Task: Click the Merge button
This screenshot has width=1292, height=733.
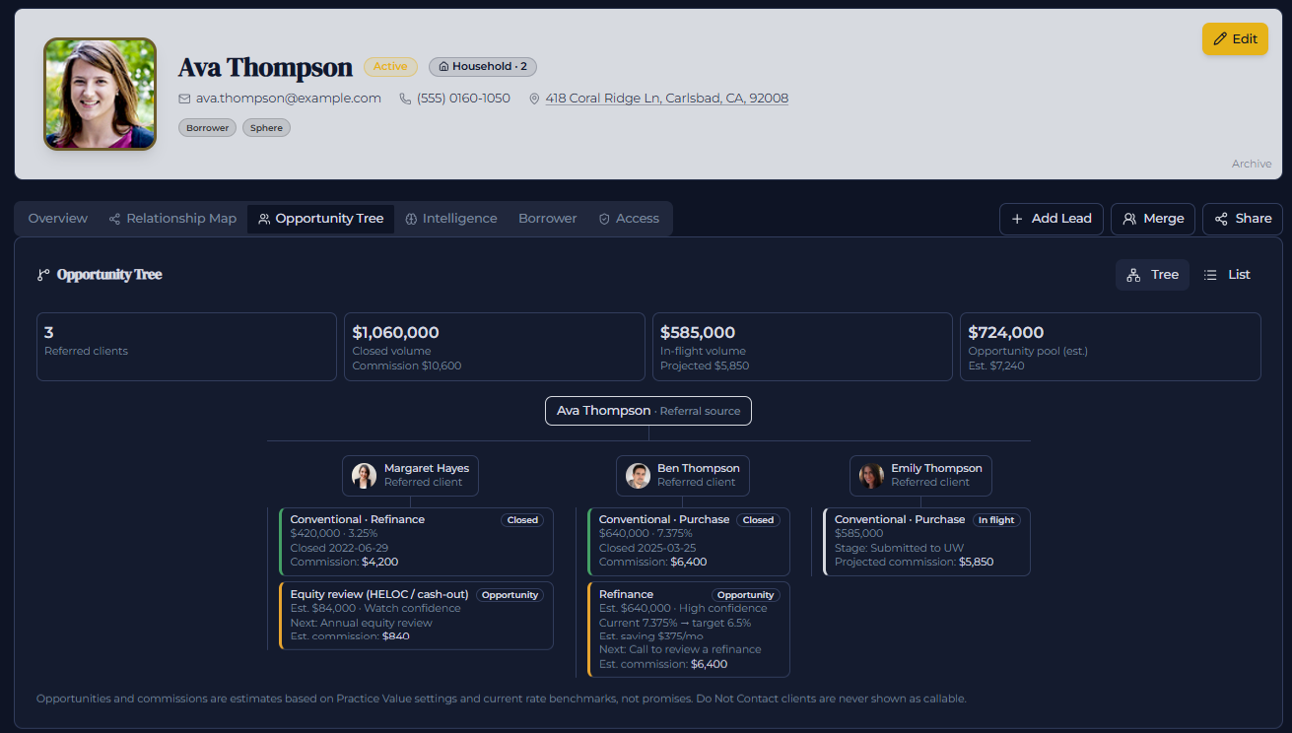Action: coord(1153,219)
